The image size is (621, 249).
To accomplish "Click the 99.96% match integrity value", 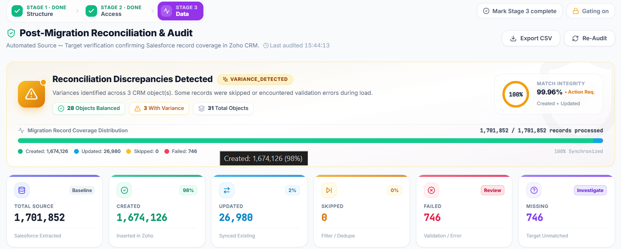I will [x=549, y=92].
